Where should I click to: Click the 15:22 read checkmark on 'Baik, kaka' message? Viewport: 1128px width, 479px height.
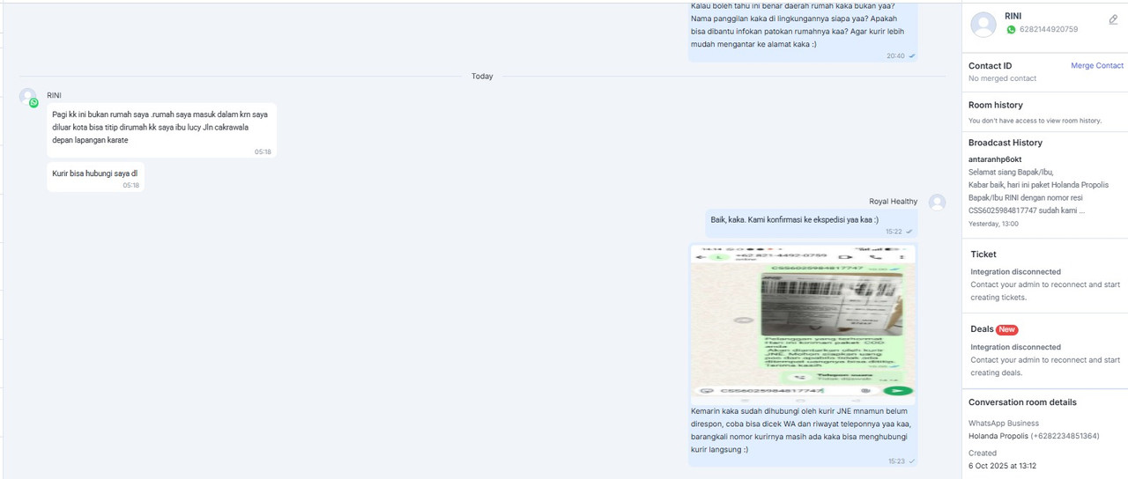[909, 232]
